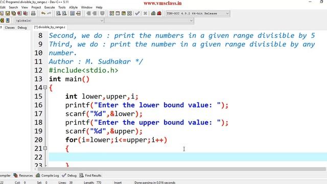Click the Resources tab icon
The width and height of the screenshot is (327, 184).
[x=15, y=175]
